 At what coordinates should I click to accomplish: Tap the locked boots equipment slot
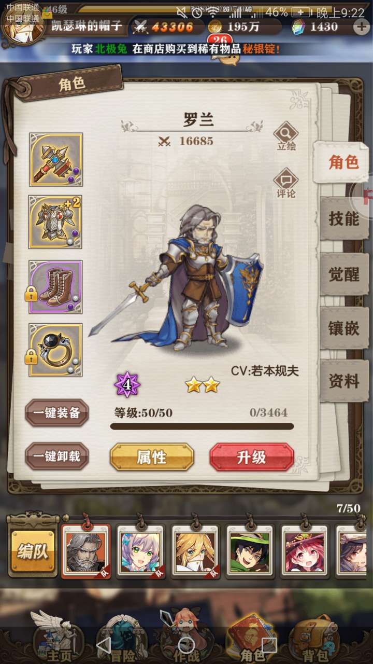[56, 286]
